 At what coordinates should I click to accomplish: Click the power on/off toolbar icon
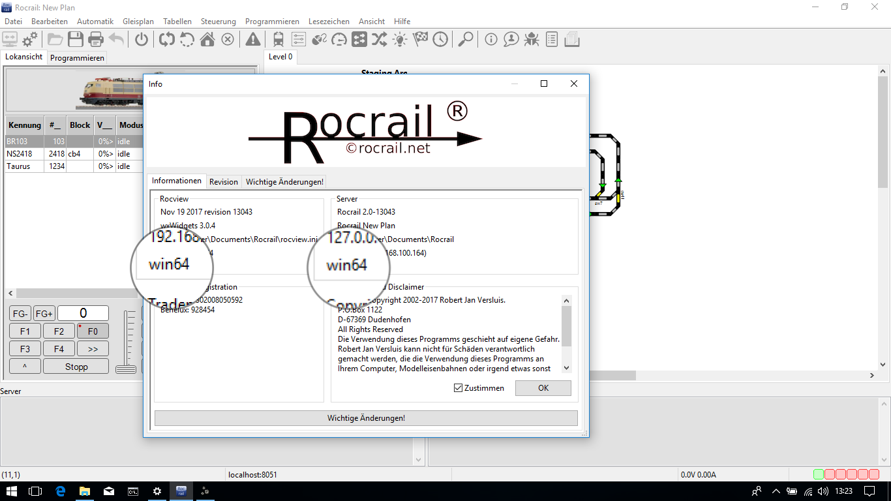coord(142,40)
